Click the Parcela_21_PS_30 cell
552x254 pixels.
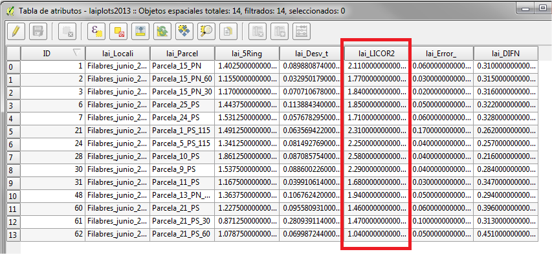[182, 221]
